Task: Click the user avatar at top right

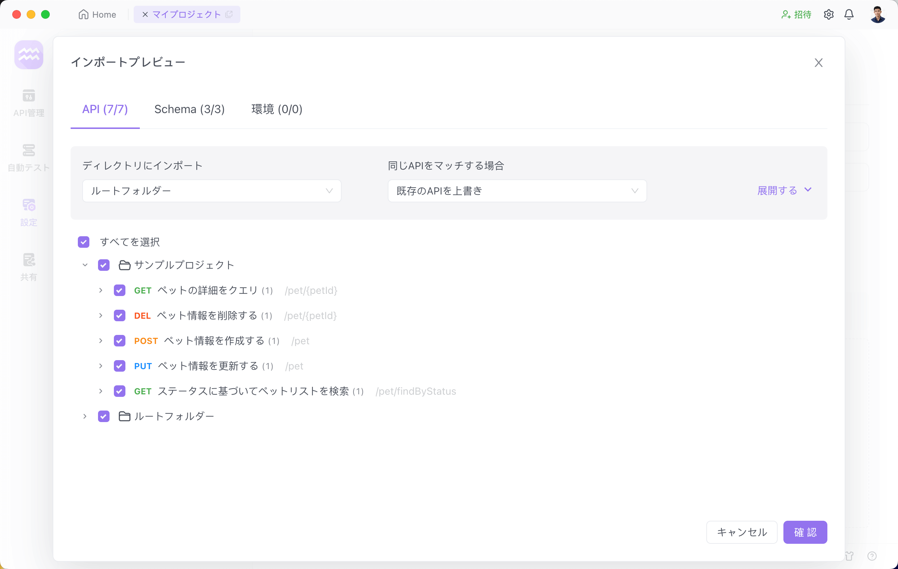Action: pyautogui.click(x=878, y=14)
